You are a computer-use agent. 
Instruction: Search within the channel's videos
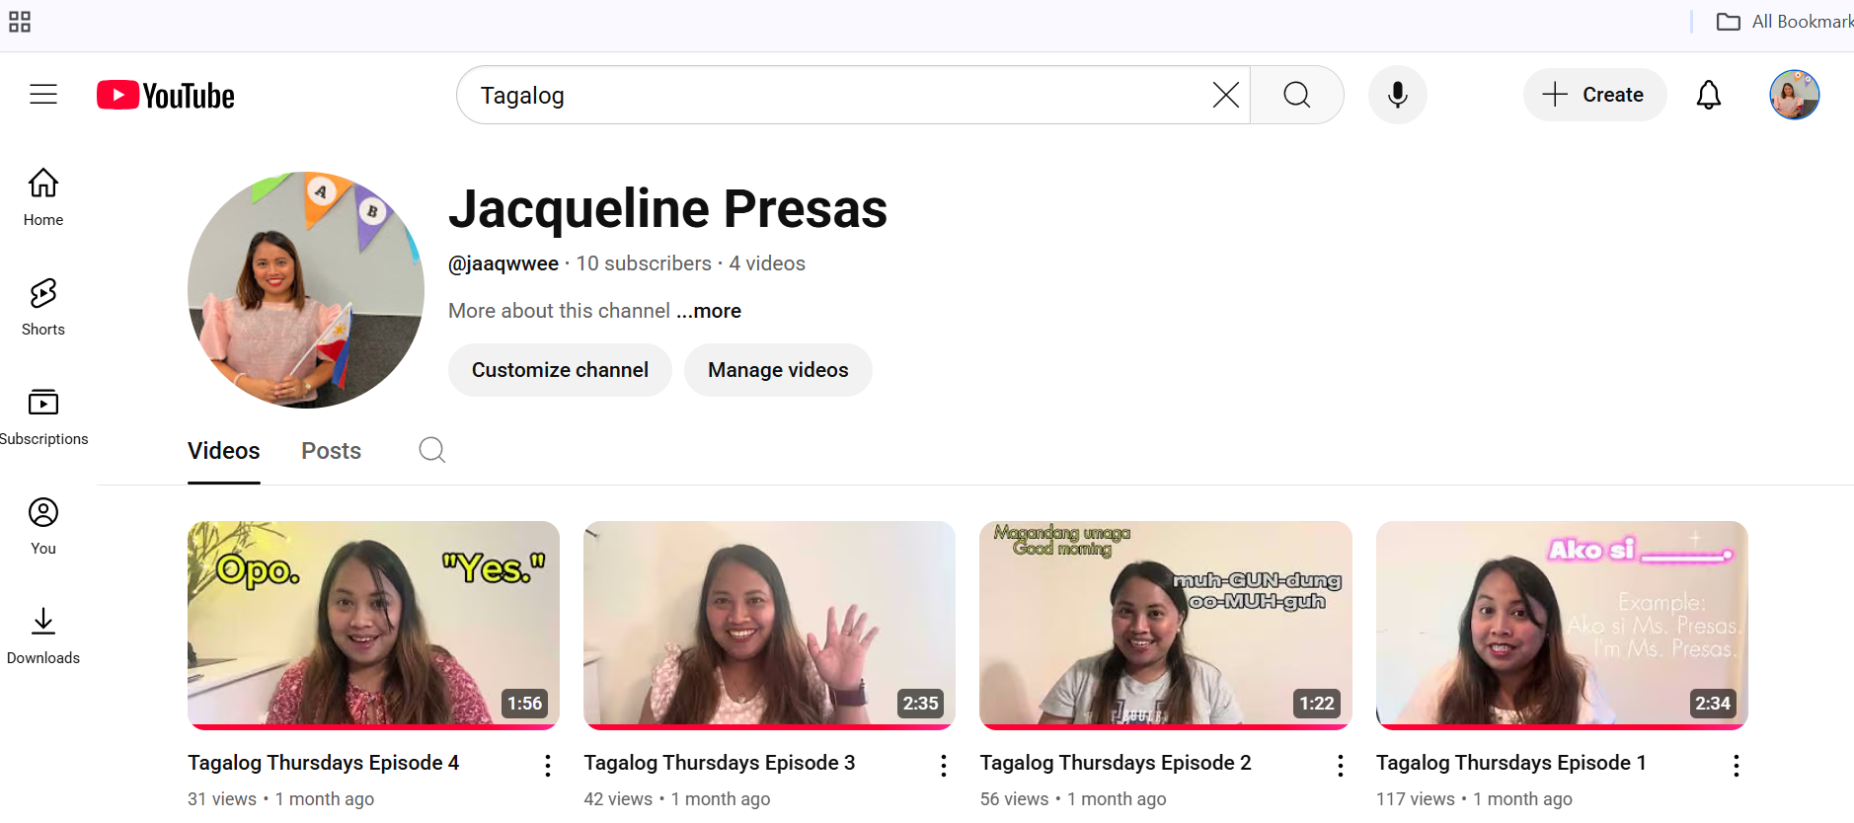coord(431,450)
